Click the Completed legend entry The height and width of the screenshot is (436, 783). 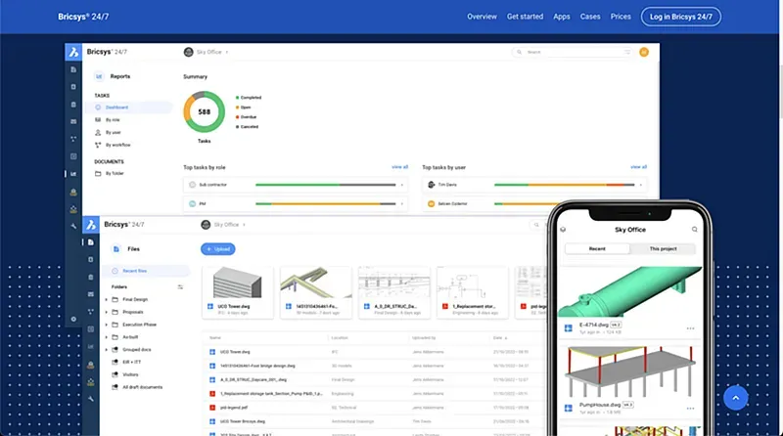(x=249, y=98)
